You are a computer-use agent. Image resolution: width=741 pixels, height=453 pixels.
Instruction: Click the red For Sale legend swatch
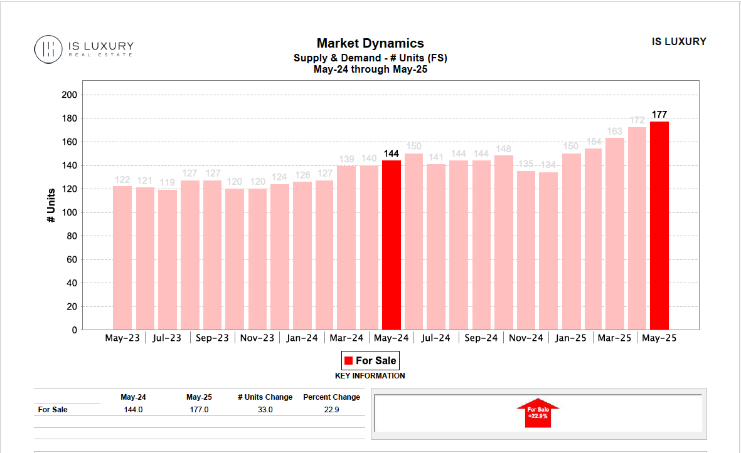pyautogui.click(x=348, y=360)
